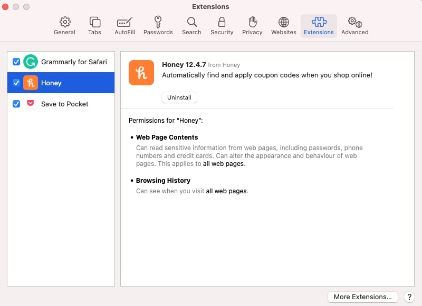422x306 pixels.
Task: Select the Save to Pocket row
Action: (x=61, y=104)
